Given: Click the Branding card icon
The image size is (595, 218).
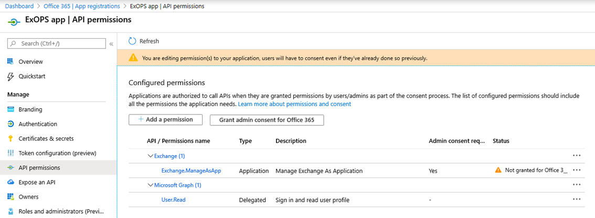Looking at the screenshot, I should tap(11, 110).
